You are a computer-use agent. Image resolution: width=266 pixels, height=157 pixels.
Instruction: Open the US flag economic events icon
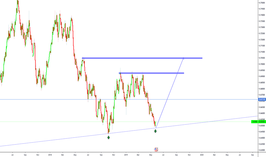point(156,149)
